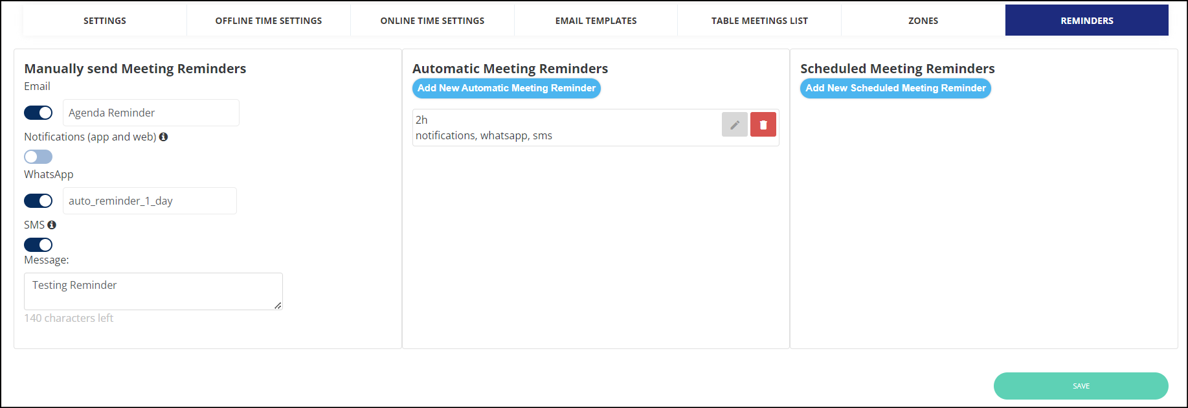The width and height of the screenshot is (1188, 408).
Task: Toggle the WhatsApp reminder switch
Action: click(38, 201)
